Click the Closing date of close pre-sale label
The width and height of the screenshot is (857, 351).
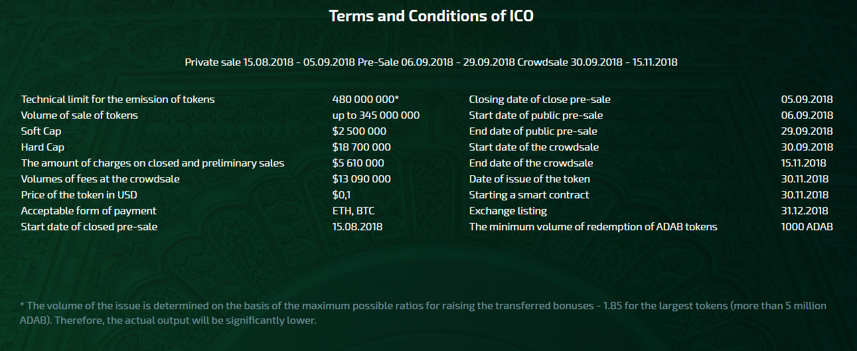(540, 100)
